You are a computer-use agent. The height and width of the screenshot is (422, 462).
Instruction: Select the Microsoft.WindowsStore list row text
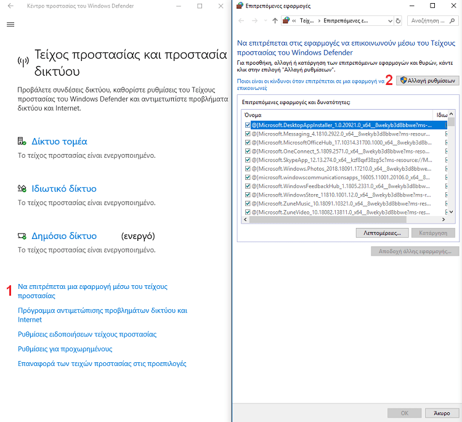[341, 195]
